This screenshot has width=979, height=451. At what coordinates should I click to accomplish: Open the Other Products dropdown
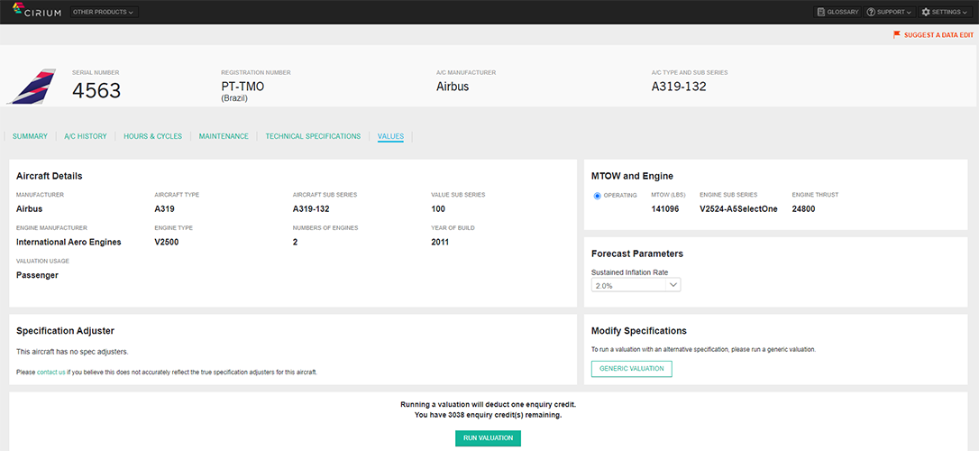tap(104, 12)
